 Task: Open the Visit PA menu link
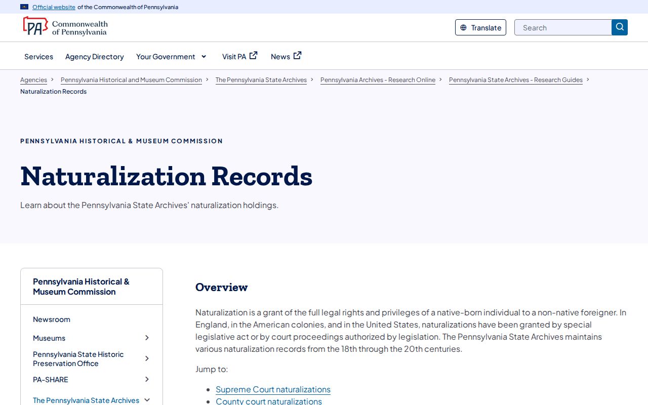[234, 57]
